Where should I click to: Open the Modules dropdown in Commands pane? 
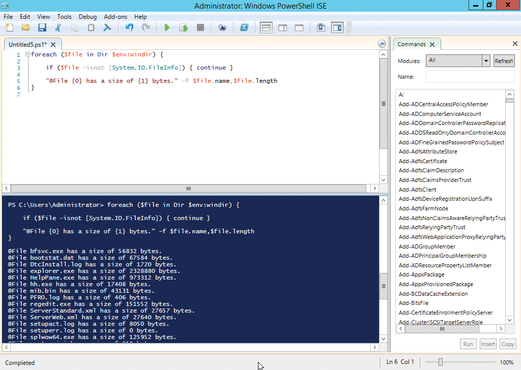(485, 60)
